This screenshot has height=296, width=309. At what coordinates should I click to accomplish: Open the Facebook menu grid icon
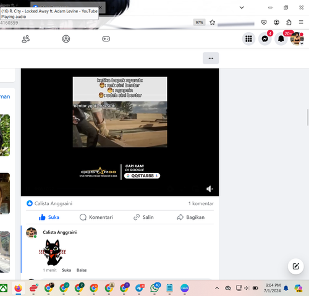248,39
